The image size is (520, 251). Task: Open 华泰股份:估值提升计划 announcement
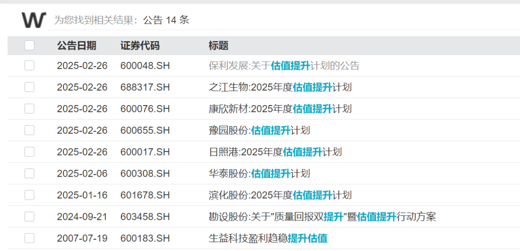[x=260, y=174]
